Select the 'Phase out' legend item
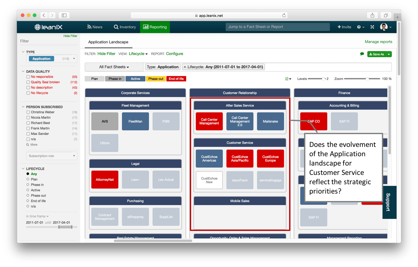This screenshot has height=267, width=418. 156,79
